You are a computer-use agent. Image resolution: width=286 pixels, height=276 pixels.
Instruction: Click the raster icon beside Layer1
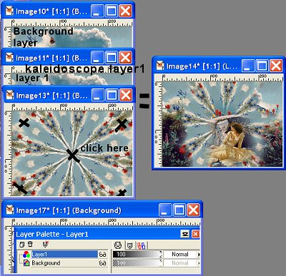(26, 255)
